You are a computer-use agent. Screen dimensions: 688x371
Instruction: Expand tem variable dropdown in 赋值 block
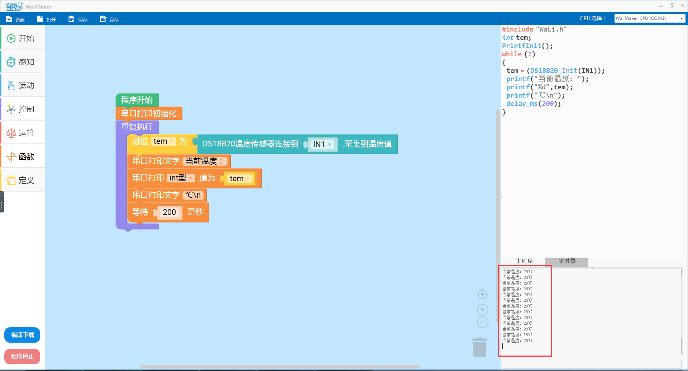172,142
